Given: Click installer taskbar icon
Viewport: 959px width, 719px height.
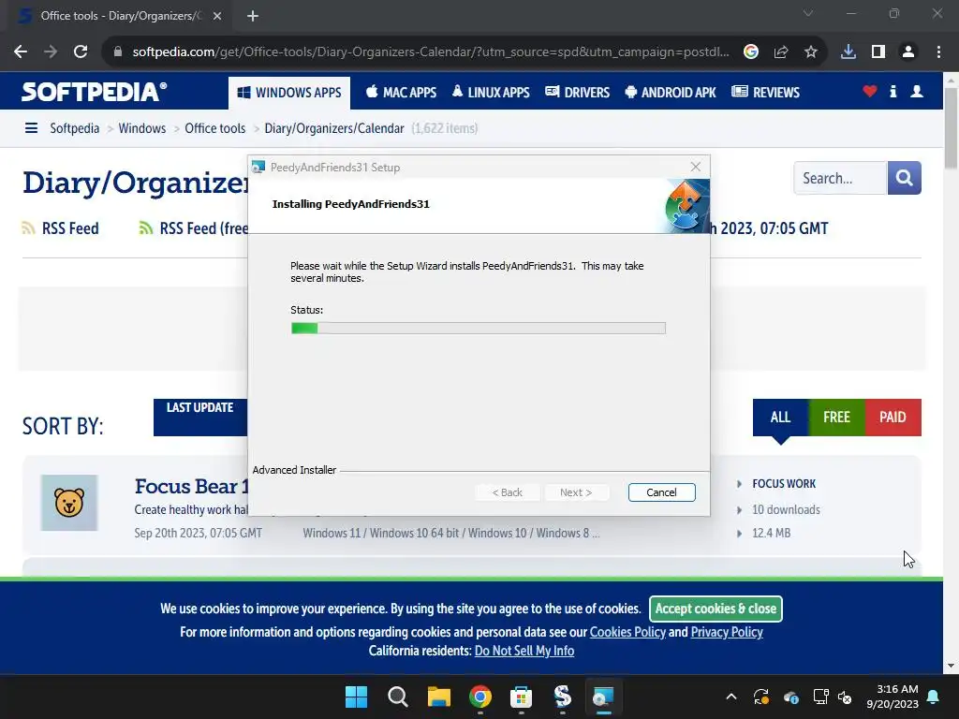Looking at the screenshot, I should pyautogui.click(x=603, y=697).
